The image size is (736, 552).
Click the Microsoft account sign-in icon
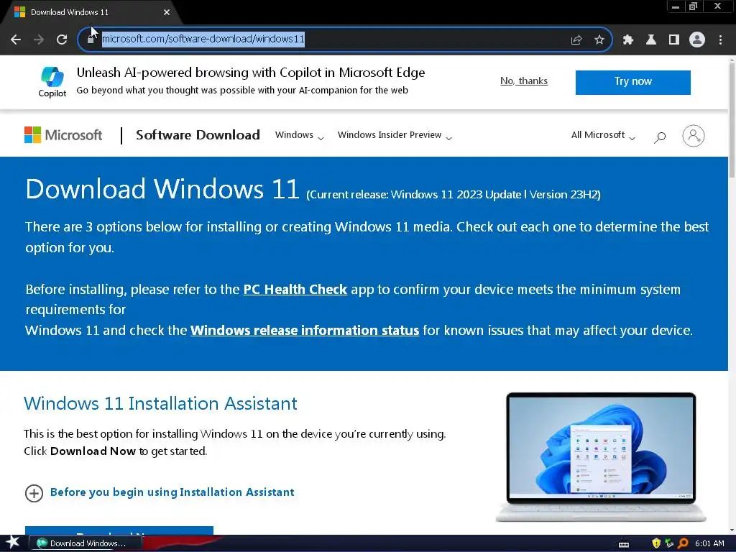click(x=694, y=136)
